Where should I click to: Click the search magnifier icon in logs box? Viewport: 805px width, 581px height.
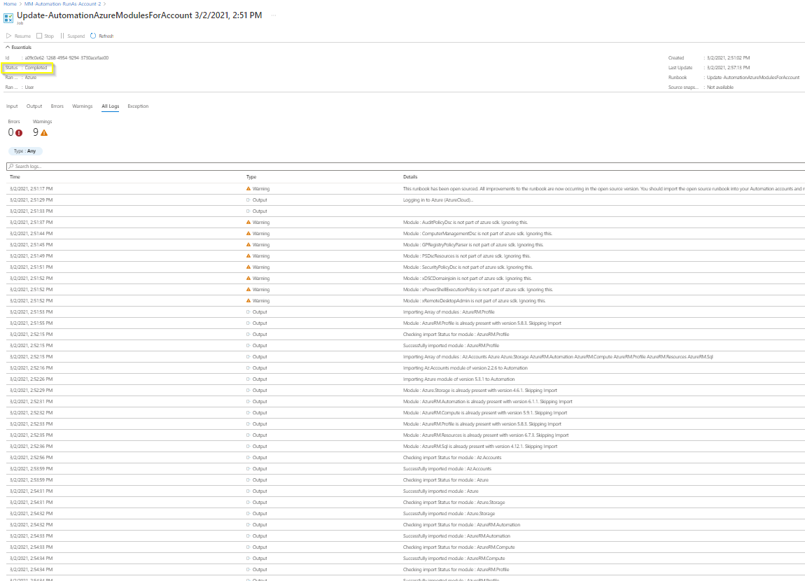pos(10,167)
